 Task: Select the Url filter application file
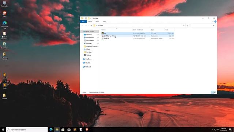[137, 36]
